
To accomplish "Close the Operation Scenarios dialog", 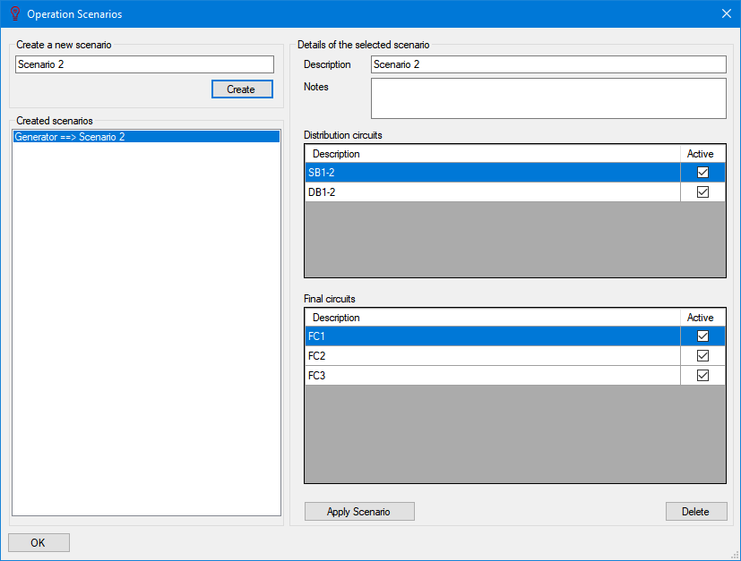I will [x=727, y=13].
